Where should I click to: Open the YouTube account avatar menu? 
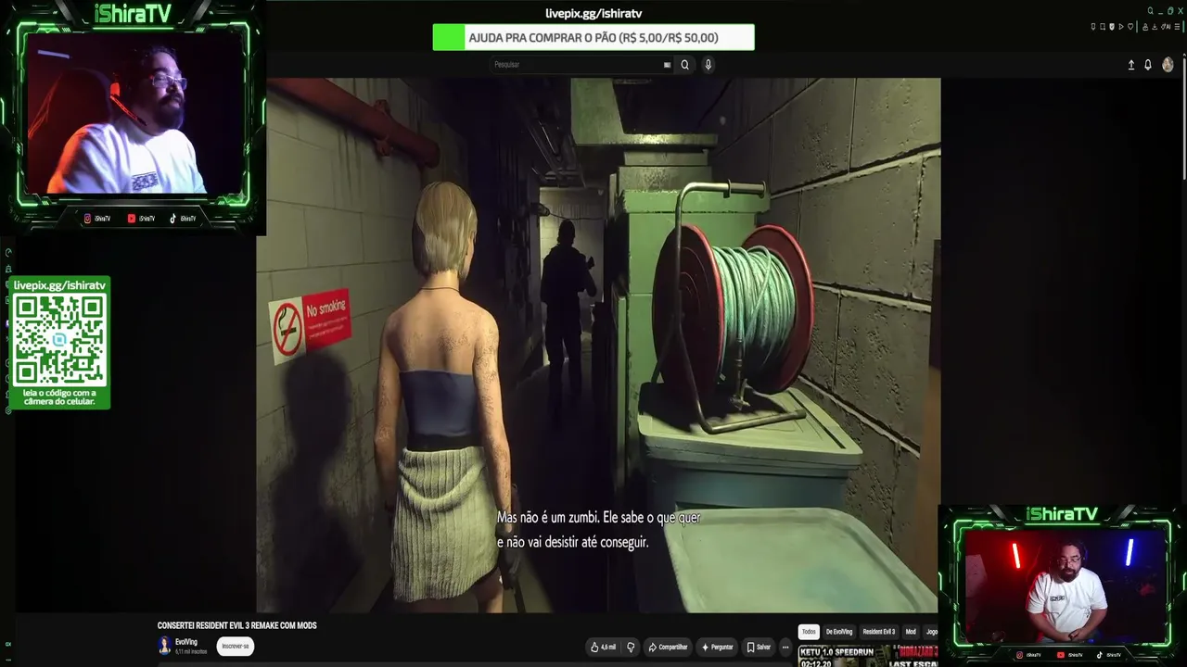coord(1168,65)
